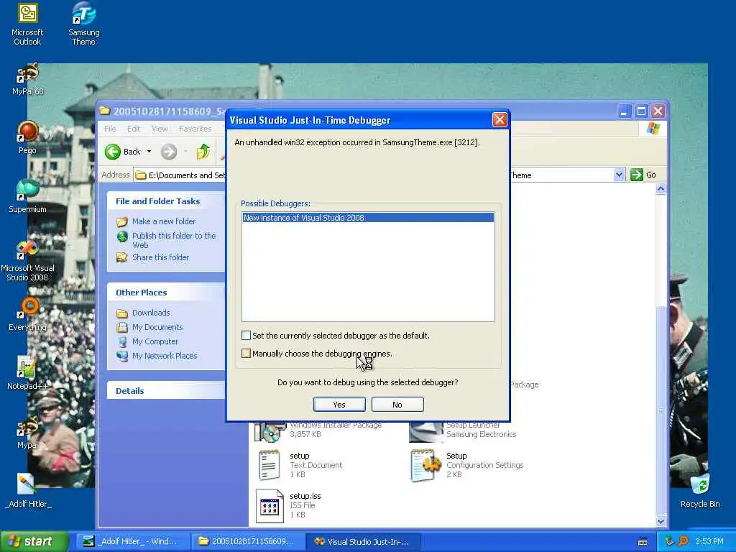Open My Computer from Other Places
The height and width of the screenshot is (552, 736).
[x=155, y=341]
